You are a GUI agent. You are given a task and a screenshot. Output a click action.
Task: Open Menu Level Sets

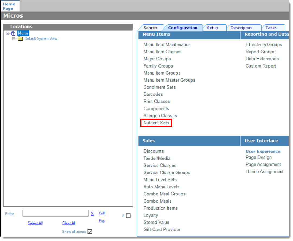pos(160,179)
